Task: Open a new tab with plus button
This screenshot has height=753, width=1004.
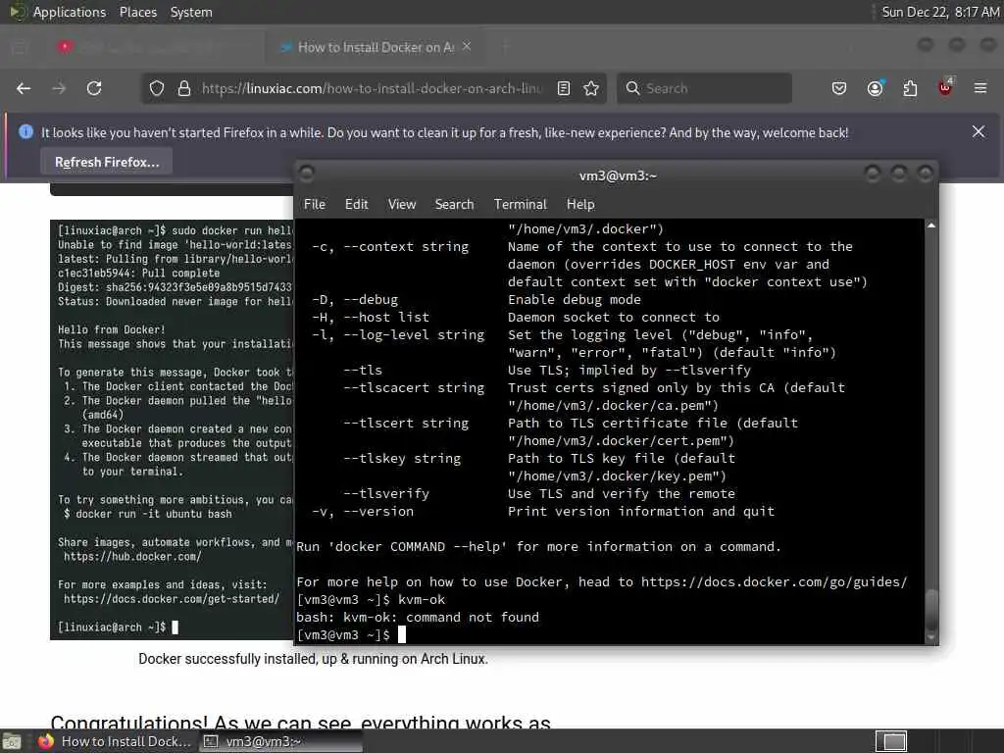Action: (x=505, y=46)
